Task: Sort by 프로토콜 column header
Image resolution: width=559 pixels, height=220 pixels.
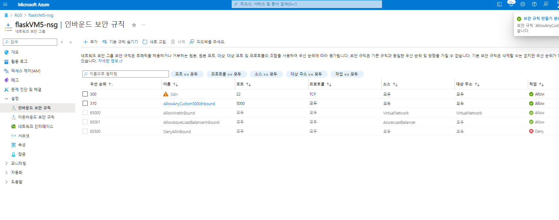Action: point(320,84)
